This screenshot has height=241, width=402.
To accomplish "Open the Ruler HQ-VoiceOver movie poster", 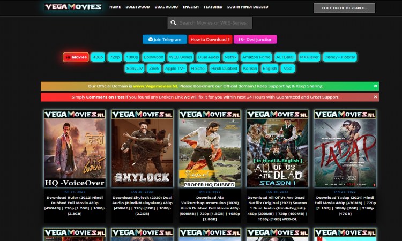I will pos(75,148).
